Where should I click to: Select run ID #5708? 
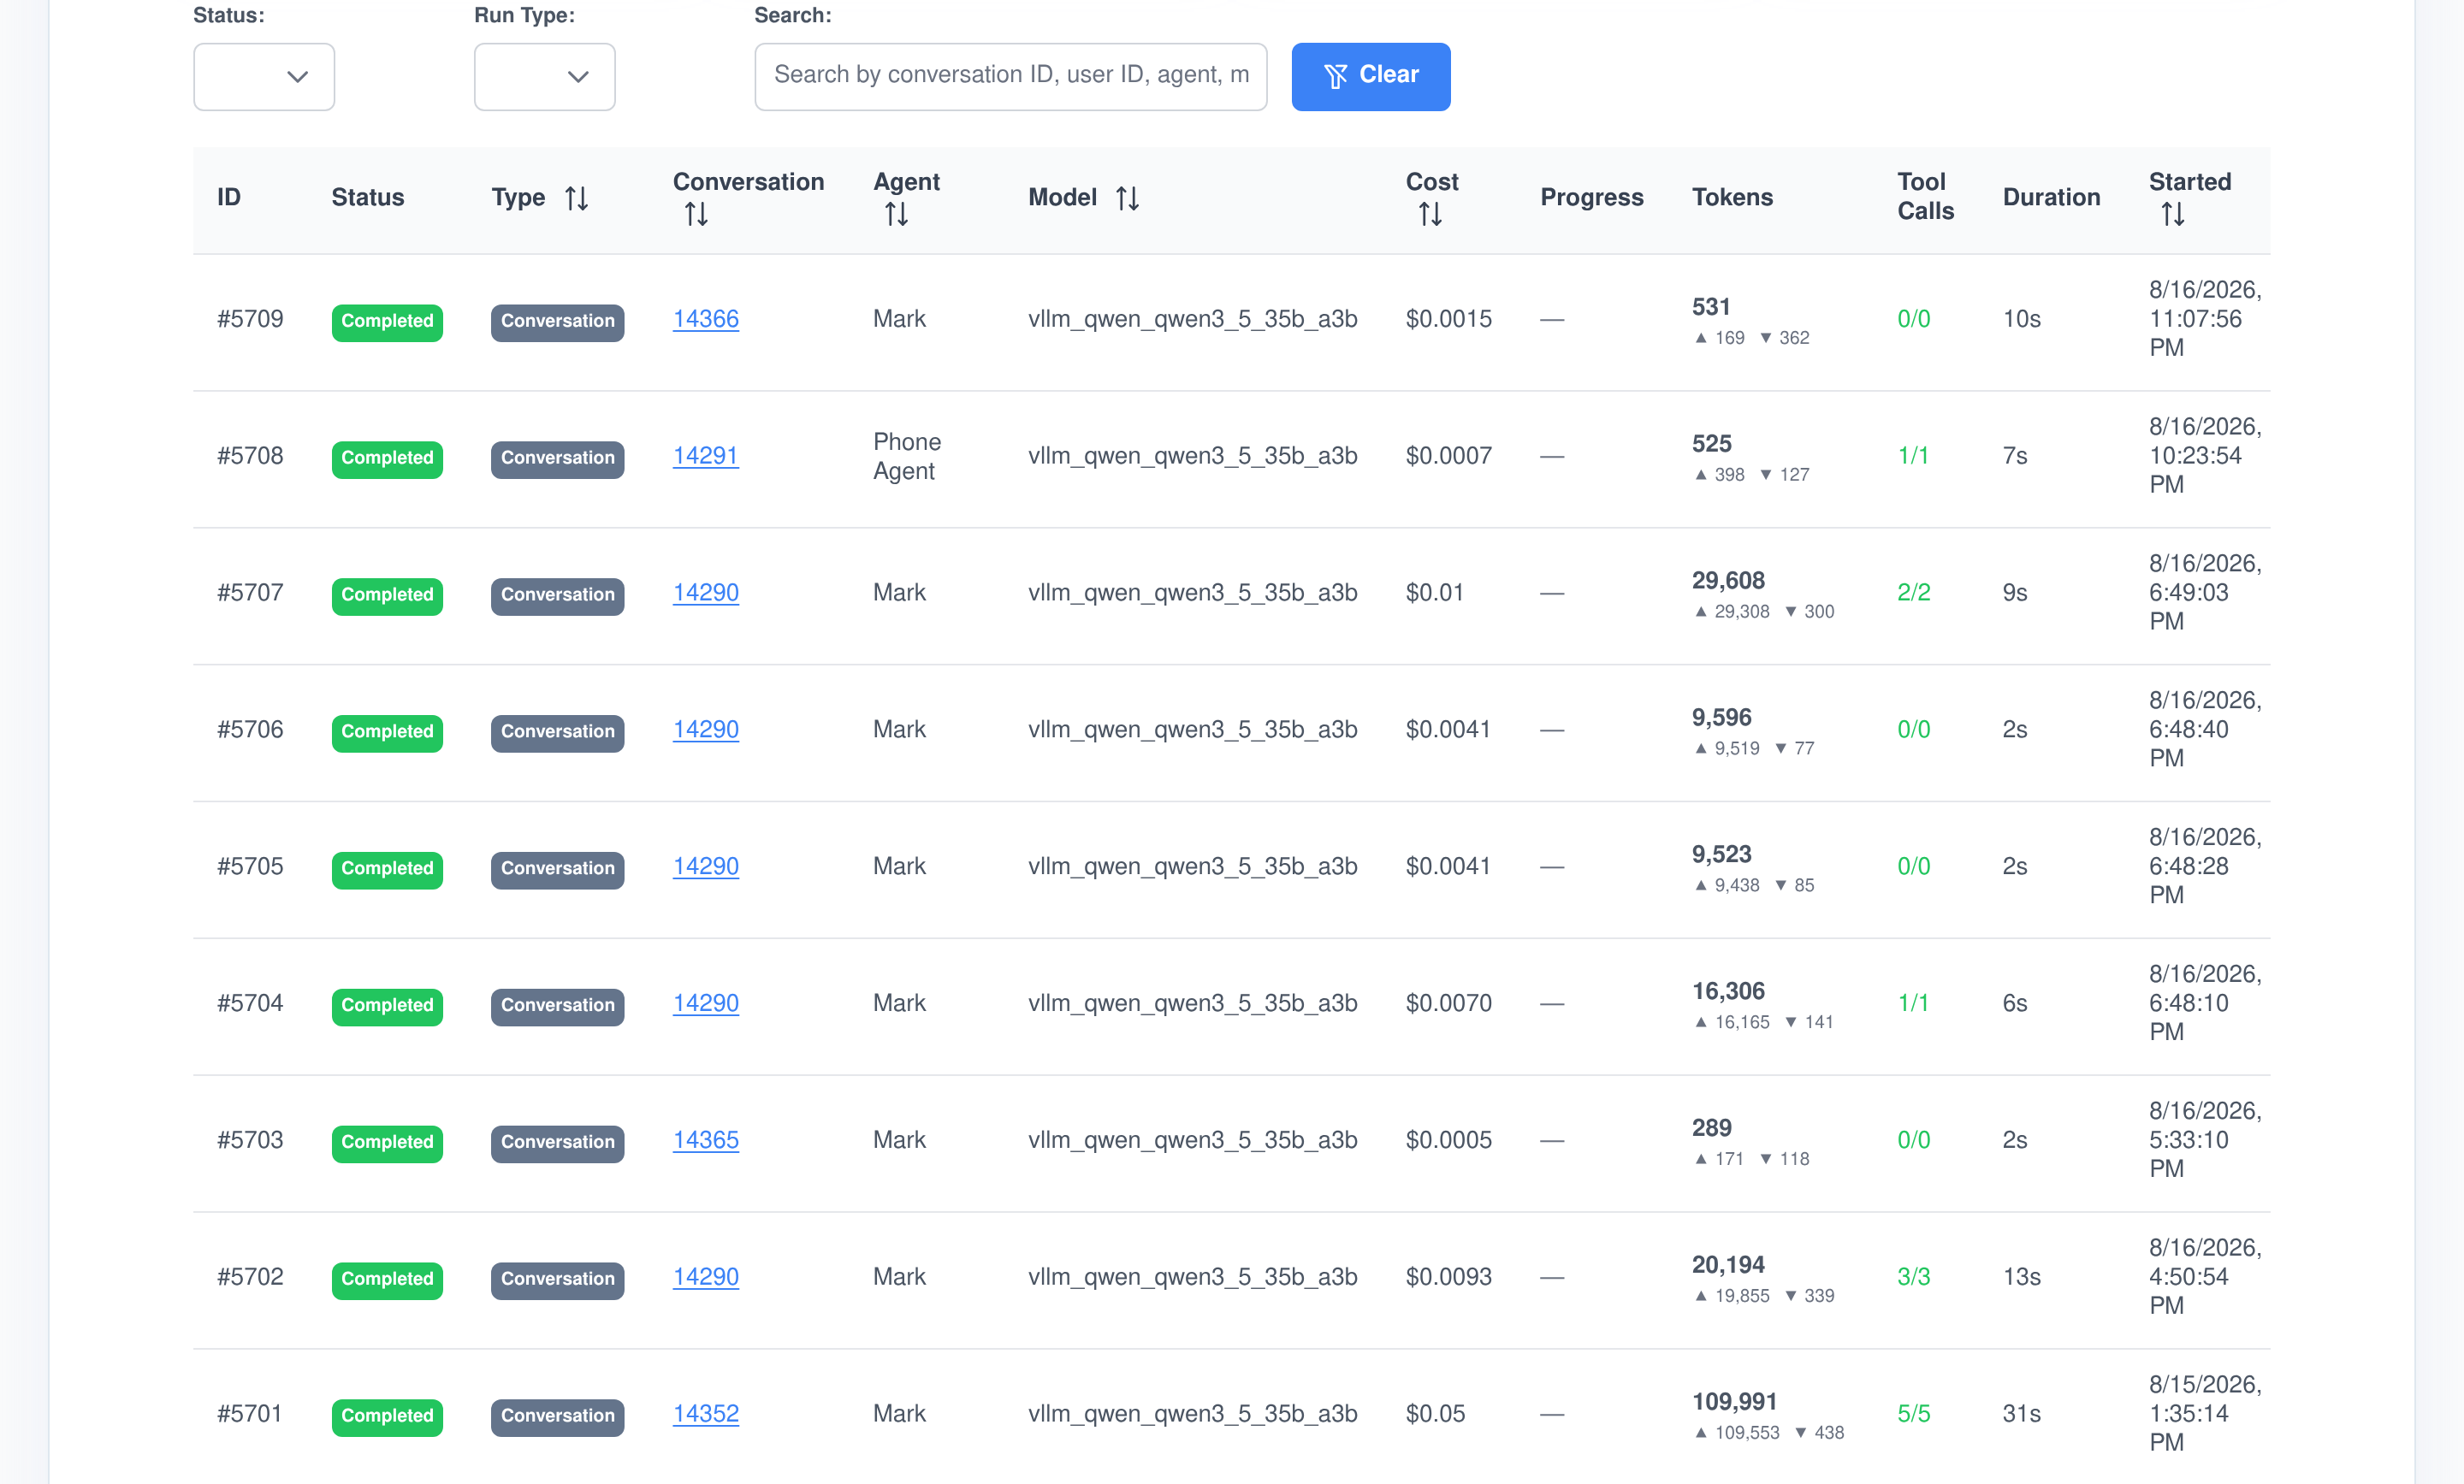point(250,456)
